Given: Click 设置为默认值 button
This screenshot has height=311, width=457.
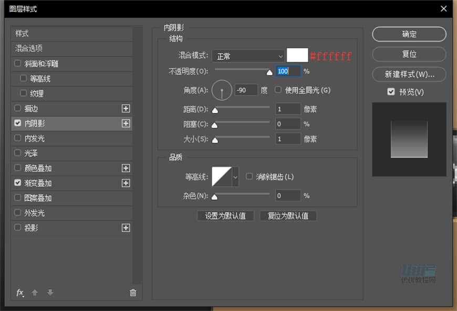Looking at the screenshot, I should point(225,216).
